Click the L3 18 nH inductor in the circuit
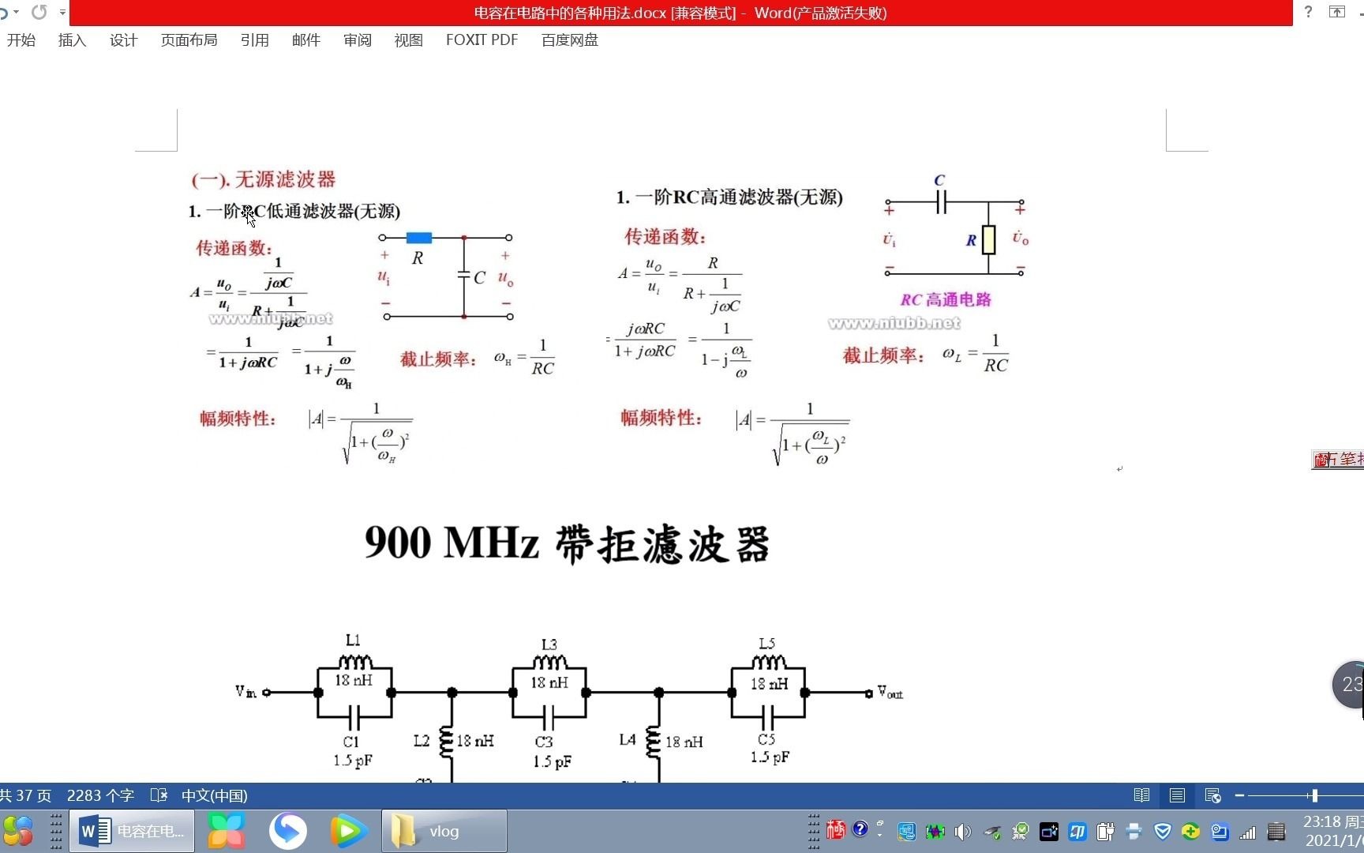The height and width of the screenshot is (853, 1364). point(549,664)
